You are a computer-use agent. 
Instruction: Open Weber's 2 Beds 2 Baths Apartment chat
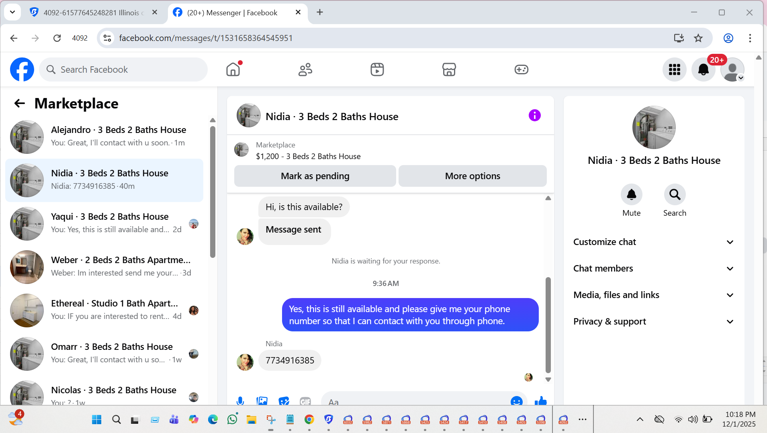point(104,267)
